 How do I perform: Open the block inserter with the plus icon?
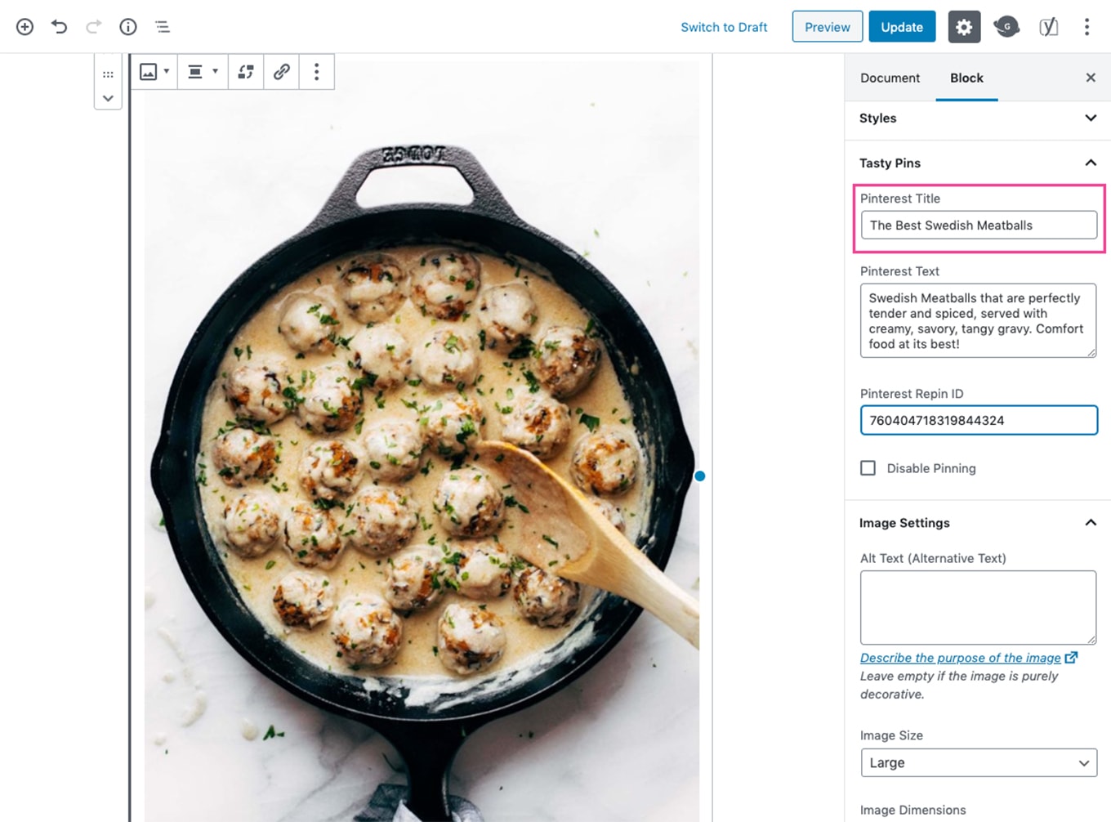coord(25,26)
